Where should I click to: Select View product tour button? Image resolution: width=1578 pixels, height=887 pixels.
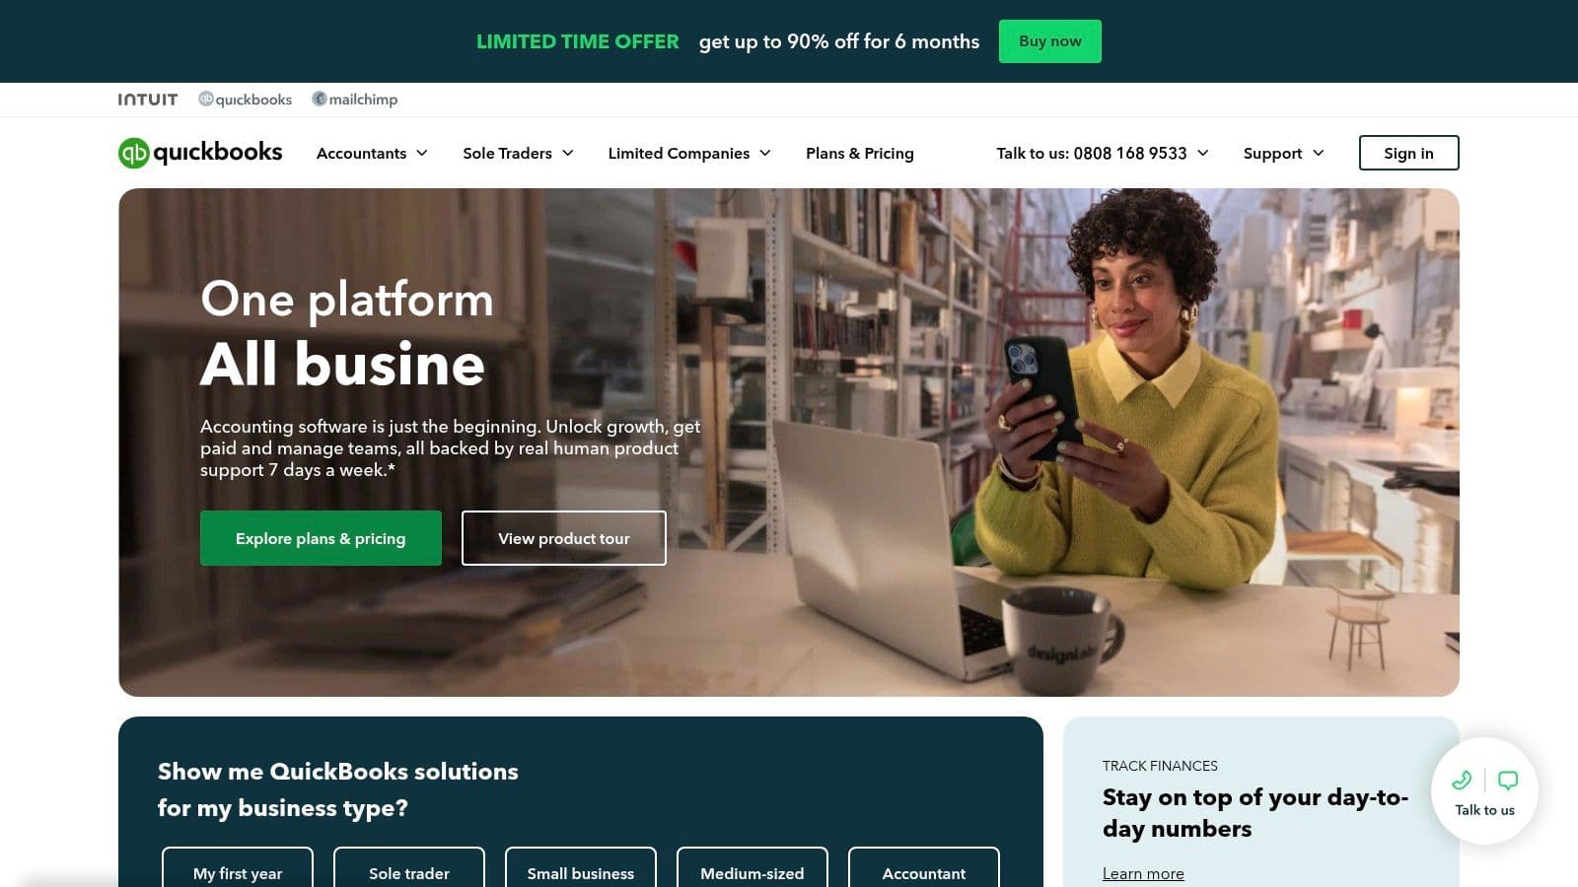point(564,538)
